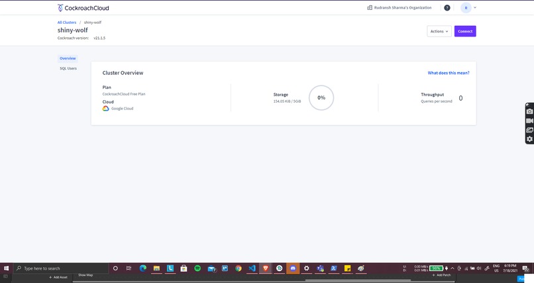Screen dimensions: 534x283
Task: Click the Type here to search box
Action: [60, 268]
